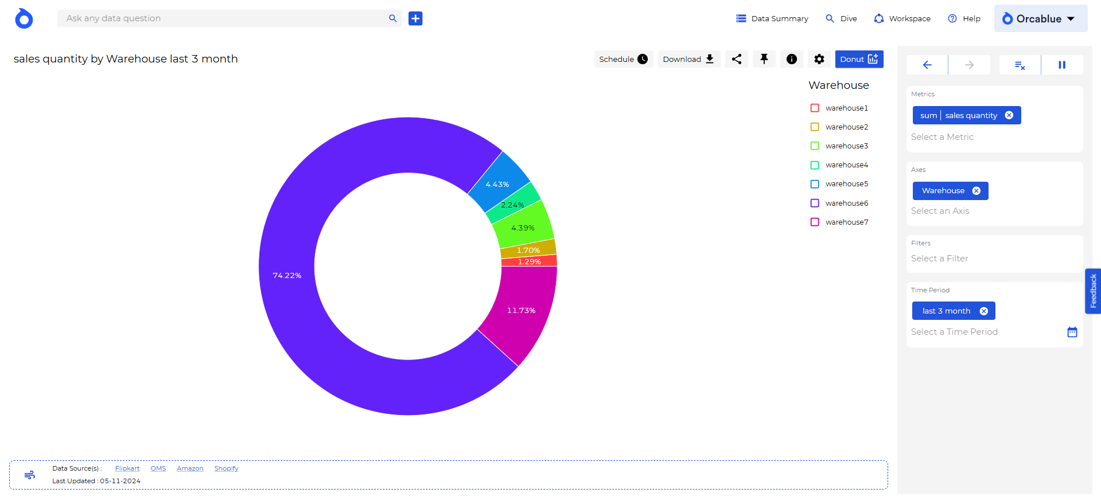
Task: Open chart settings gear icon
Action: click(x=819, y=59)
